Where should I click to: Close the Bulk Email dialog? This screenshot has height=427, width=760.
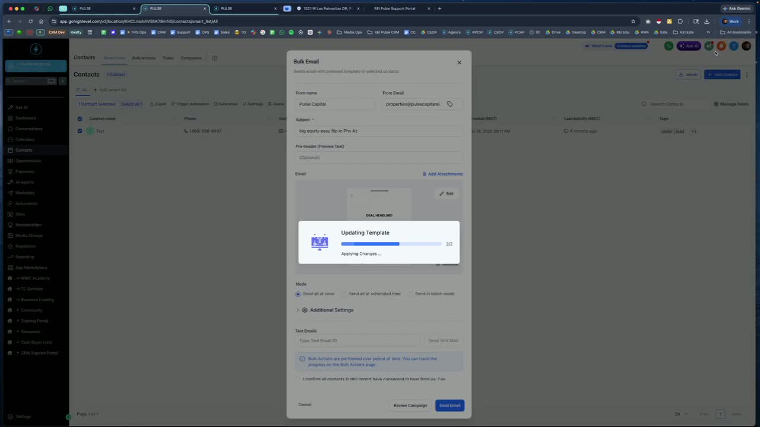tap(459, 62)
